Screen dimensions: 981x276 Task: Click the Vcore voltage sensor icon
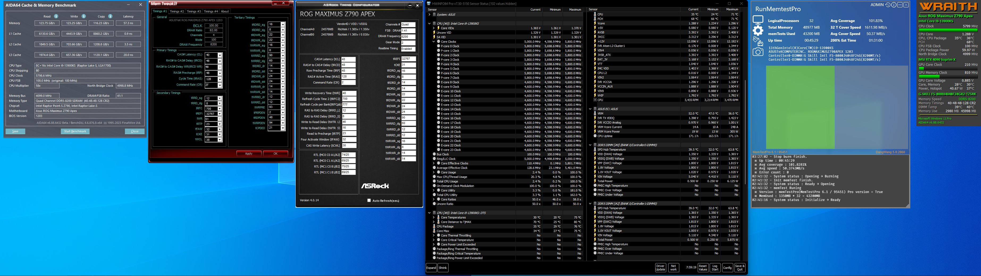tap(595, 24)
